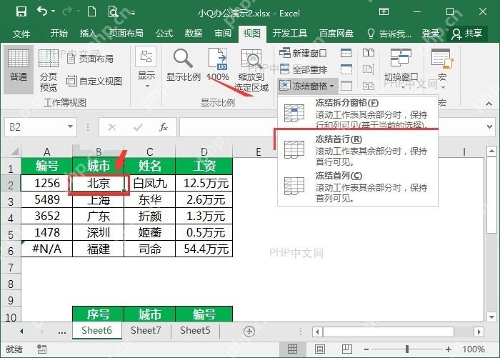Image resolution: width=500 pixels, height=358 pixels.
Task: Open Customize Quick Access Toolbar dropdown
Action: click(133, 13)
